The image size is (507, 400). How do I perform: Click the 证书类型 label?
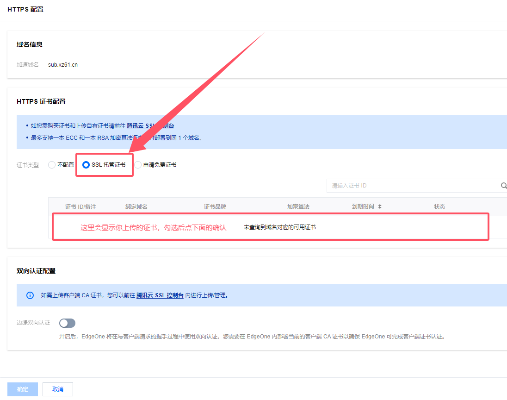(27, 165)
